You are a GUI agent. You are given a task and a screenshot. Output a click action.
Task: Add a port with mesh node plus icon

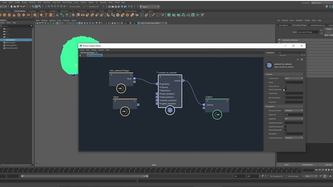point(134,82)
